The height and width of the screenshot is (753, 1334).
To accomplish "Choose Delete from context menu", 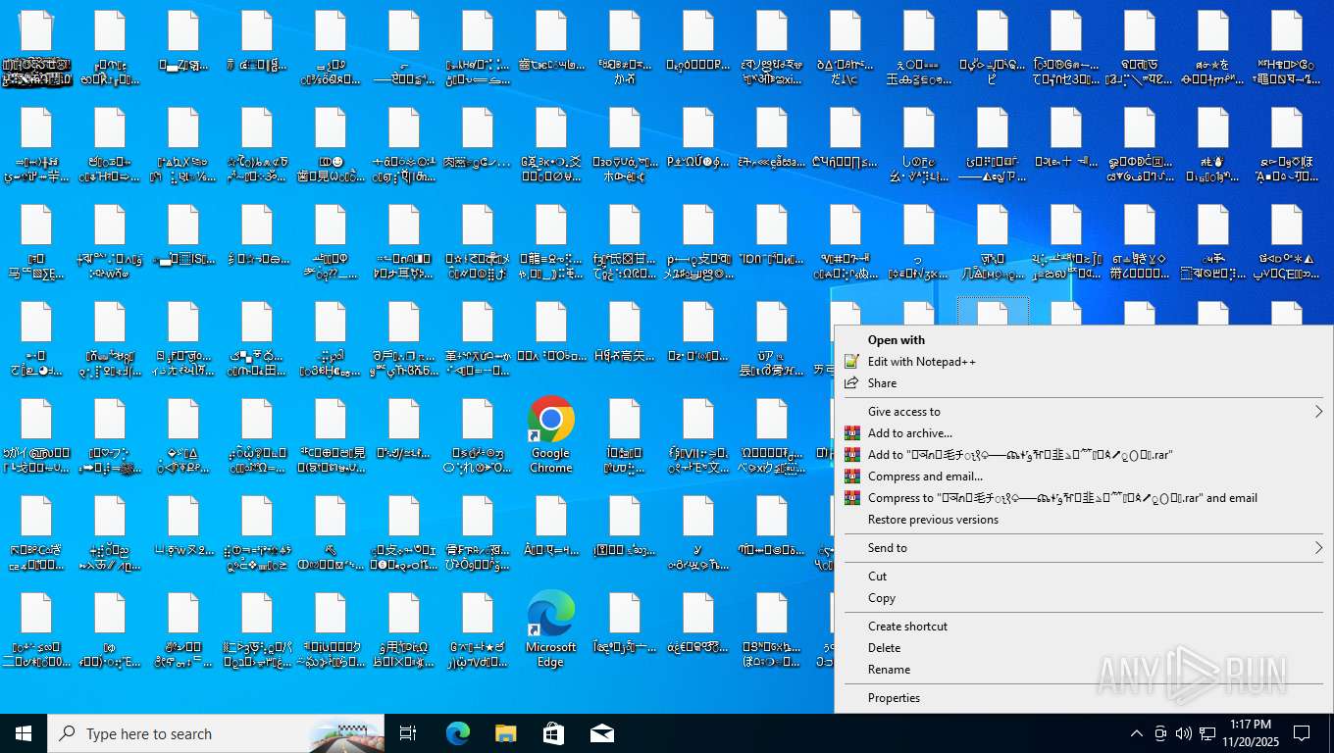I will pyautogui.click(x=1084, y=648).
